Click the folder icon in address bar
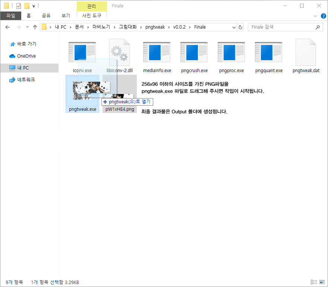This screenshot has height=287, width=328. click(44, 27)
